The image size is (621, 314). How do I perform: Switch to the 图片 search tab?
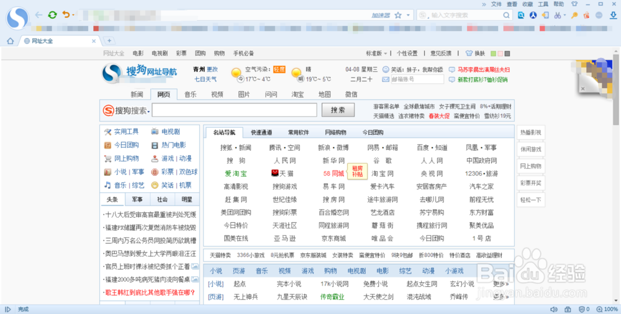tap(244, 94)
